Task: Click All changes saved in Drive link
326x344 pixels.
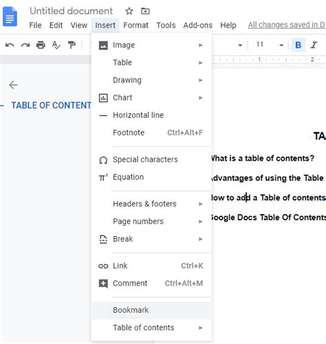Action: point(287,25)
